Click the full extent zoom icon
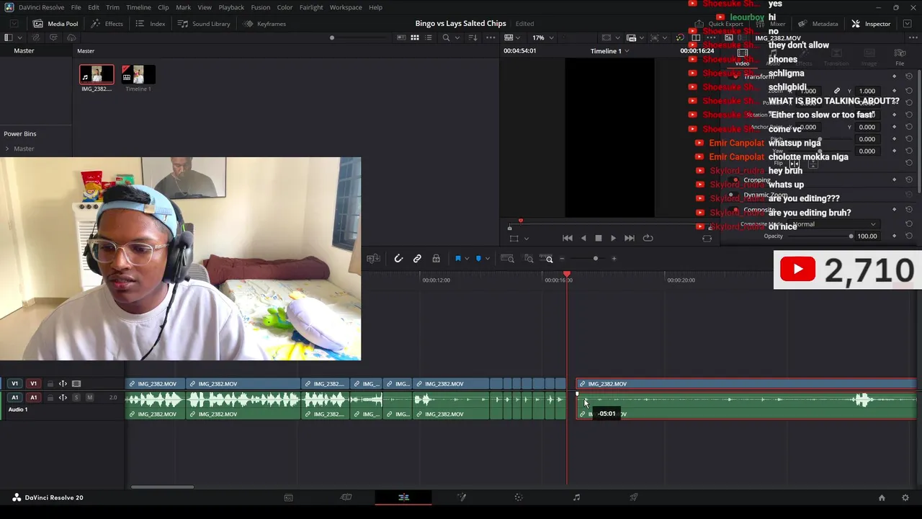This screenshot has width=922, height=519. coord(507,259)
